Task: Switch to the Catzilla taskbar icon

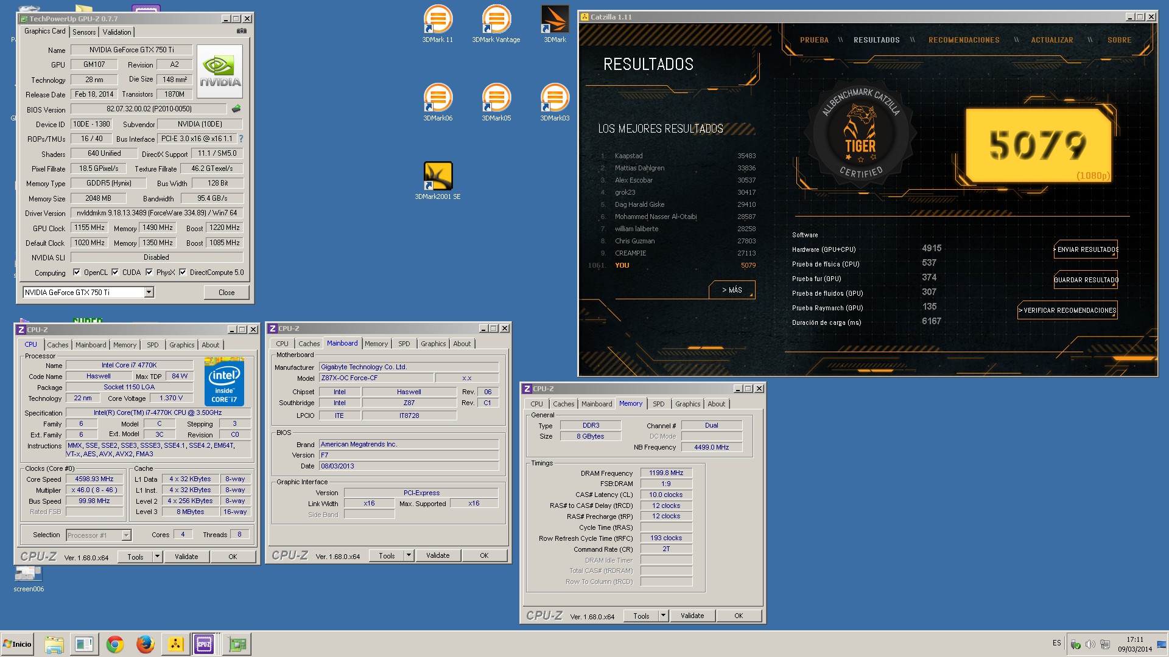Action: [x=175, y=644]
